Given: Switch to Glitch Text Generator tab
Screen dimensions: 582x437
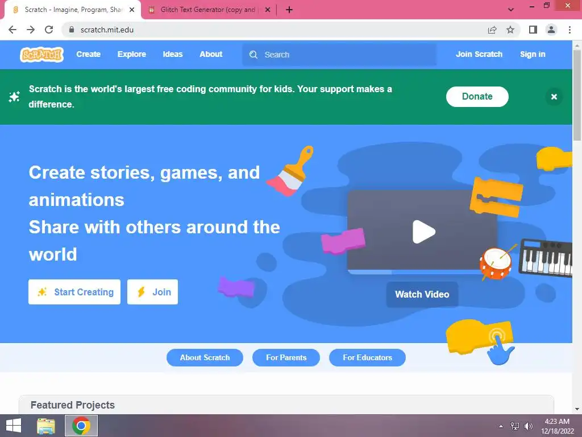Looking at the screenshot, I should pyautogui.click(x=208, y=10).
